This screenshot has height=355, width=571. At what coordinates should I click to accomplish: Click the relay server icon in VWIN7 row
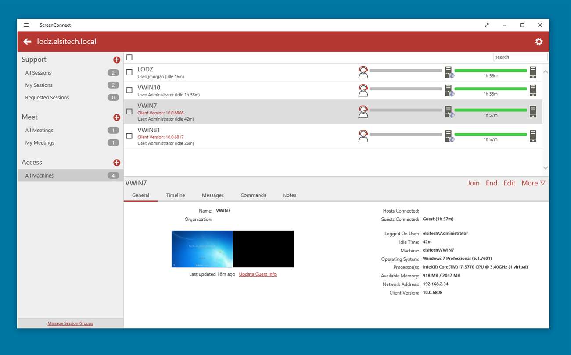tap(449, 112)
